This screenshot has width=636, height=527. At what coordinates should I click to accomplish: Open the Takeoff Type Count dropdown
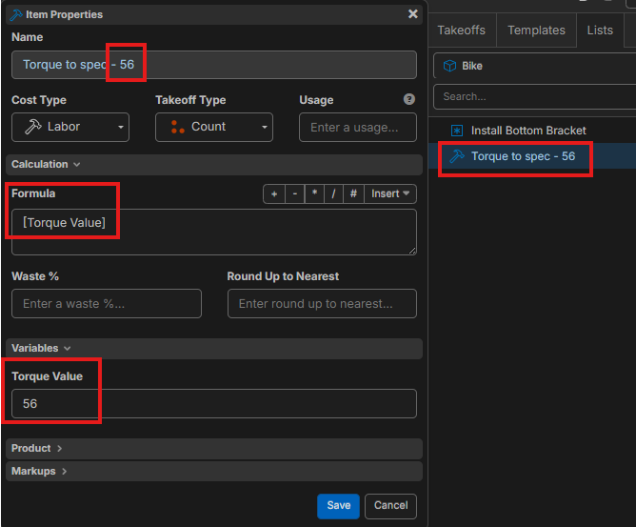214,127
